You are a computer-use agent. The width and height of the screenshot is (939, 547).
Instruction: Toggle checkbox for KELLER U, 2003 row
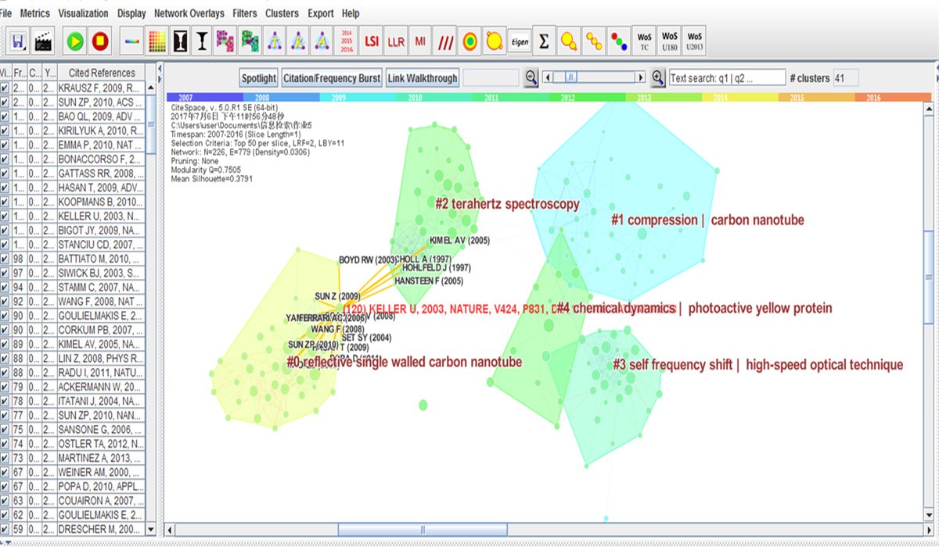pyautogui.click(x=5, y=216)
